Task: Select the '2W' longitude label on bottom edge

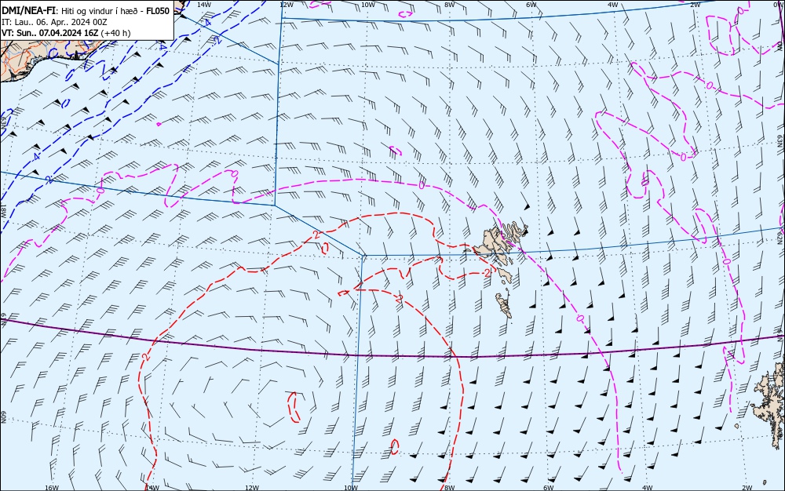Action: (747, 488)
